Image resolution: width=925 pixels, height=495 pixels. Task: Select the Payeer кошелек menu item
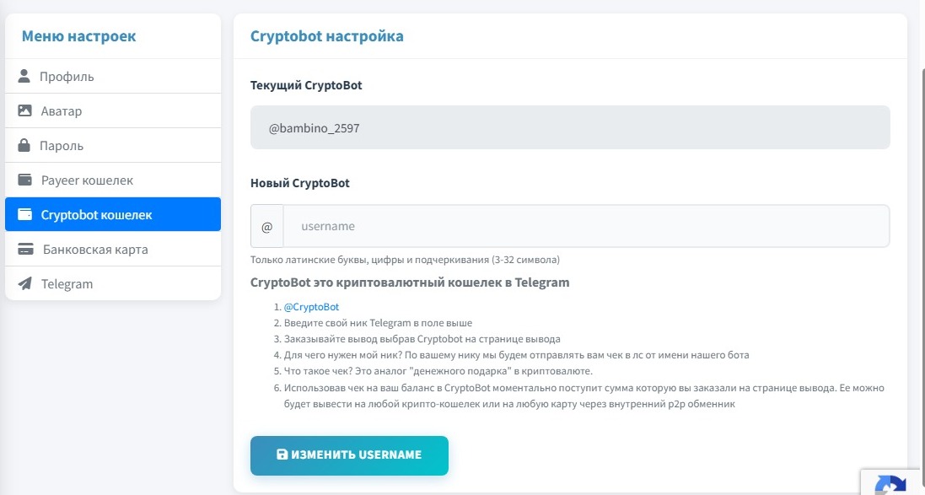(87, 180)
